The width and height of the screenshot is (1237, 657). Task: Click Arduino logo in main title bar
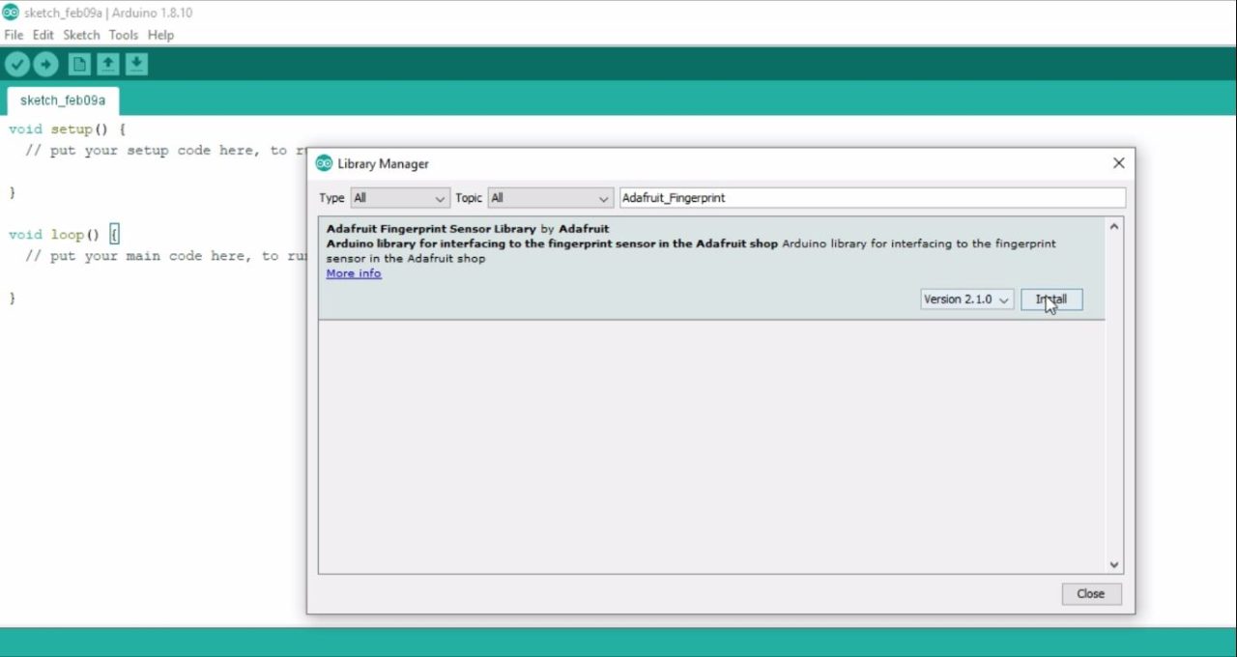point(11,13)
